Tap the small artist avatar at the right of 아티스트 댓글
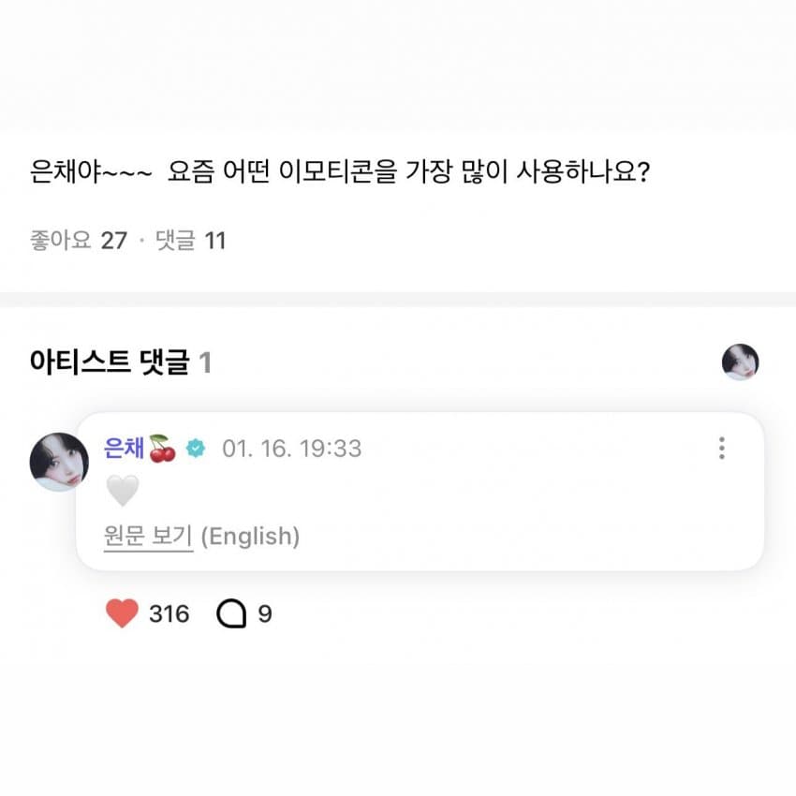Viewport: 796px width, 796px height. [740, 361]
